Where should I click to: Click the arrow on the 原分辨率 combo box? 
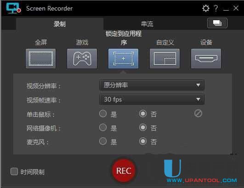pyautogui.click(x=198, y=85)
